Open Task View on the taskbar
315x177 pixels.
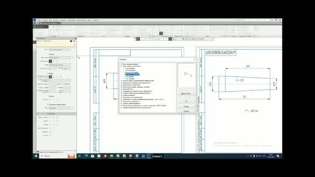click(80, 156)
